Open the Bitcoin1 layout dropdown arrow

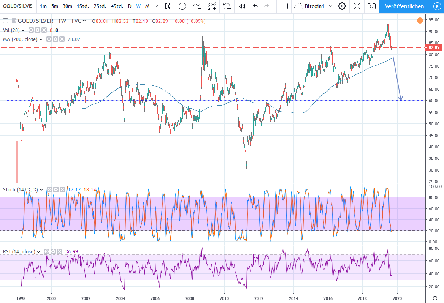pos(330,6)
